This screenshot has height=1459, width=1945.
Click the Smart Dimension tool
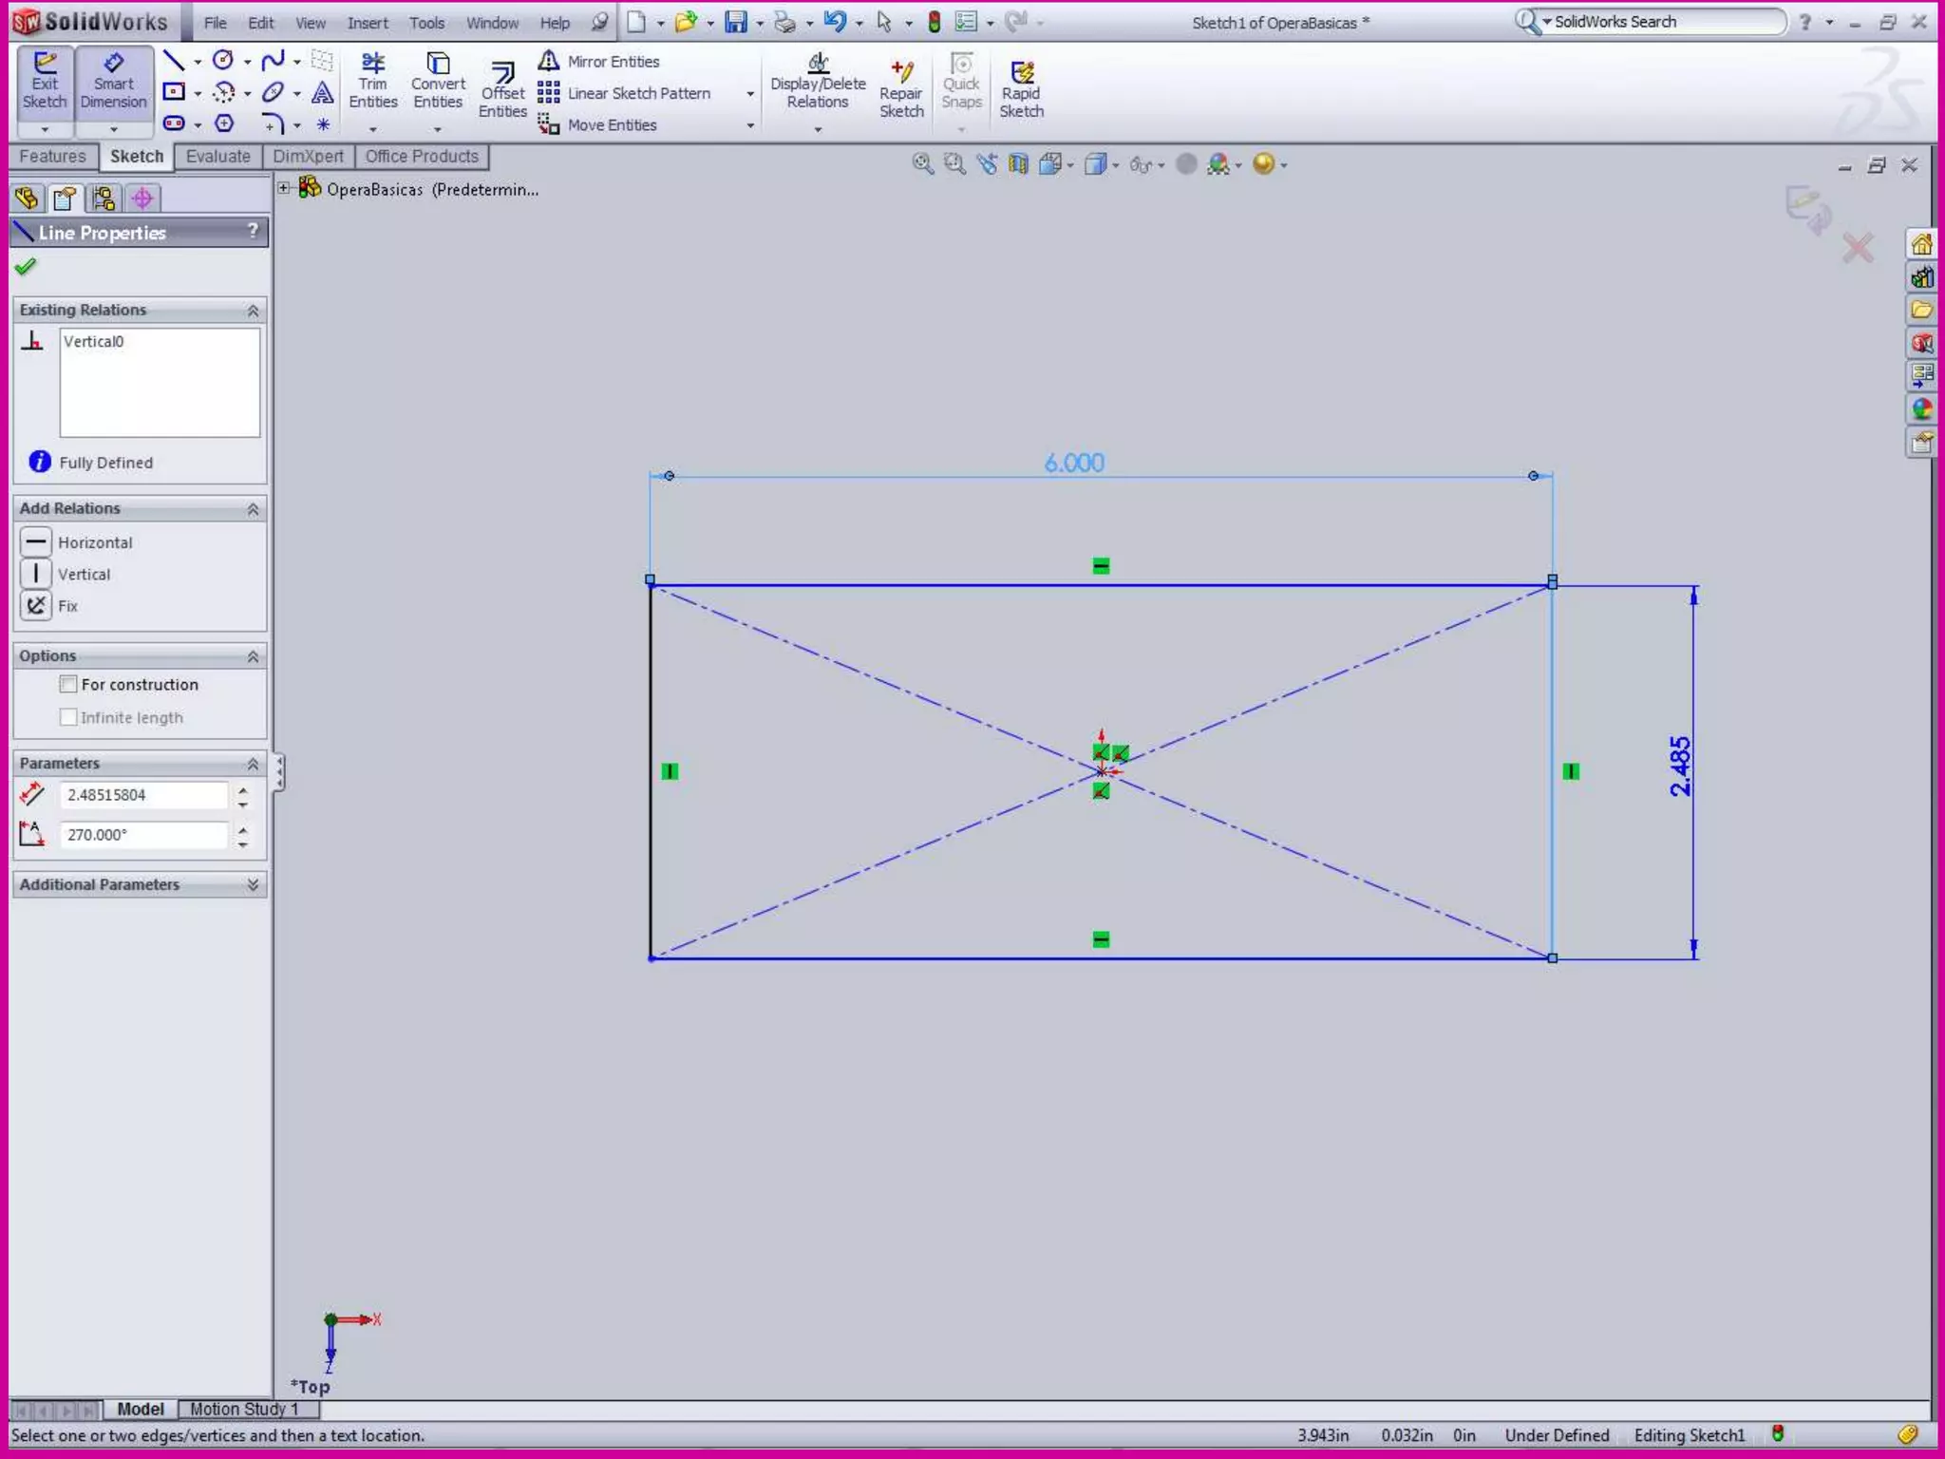tap(113, 82)
